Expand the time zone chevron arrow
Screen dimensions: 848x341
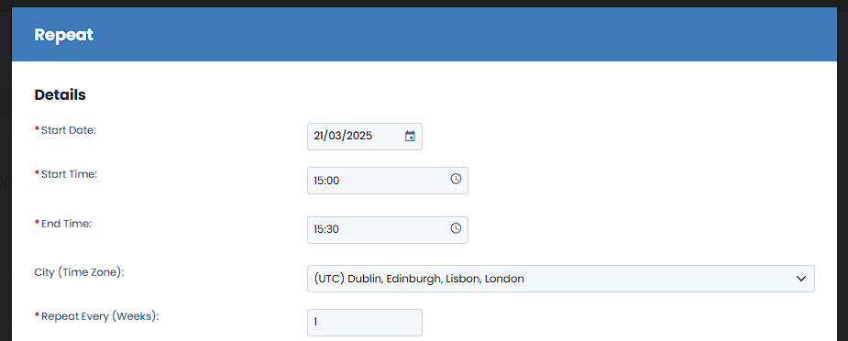(801, 279)
